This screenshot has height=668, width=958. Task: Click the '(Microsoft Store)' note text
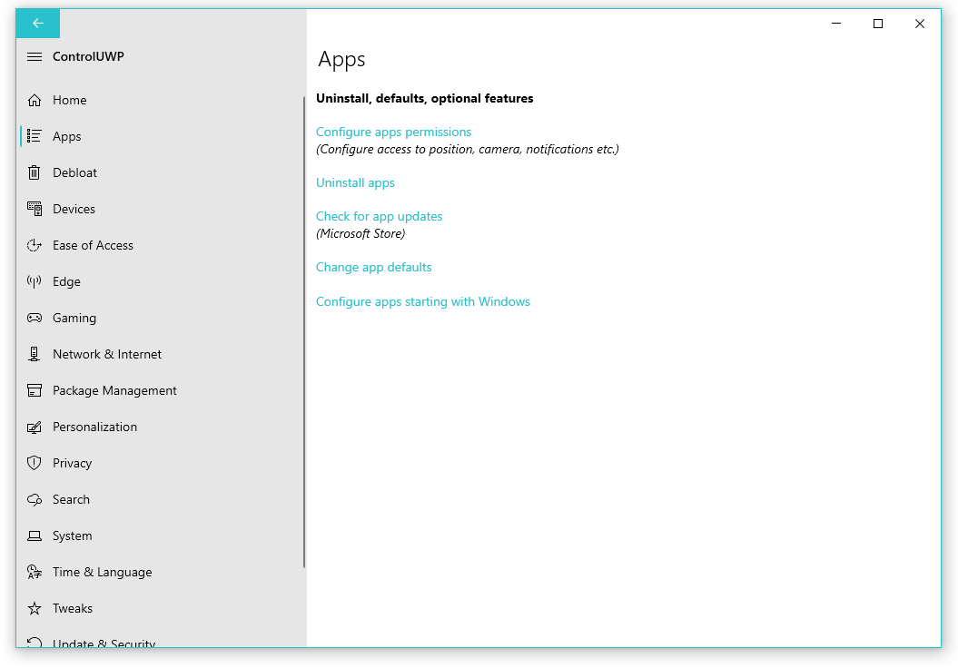pyautogui.click(x=360, y=234)
